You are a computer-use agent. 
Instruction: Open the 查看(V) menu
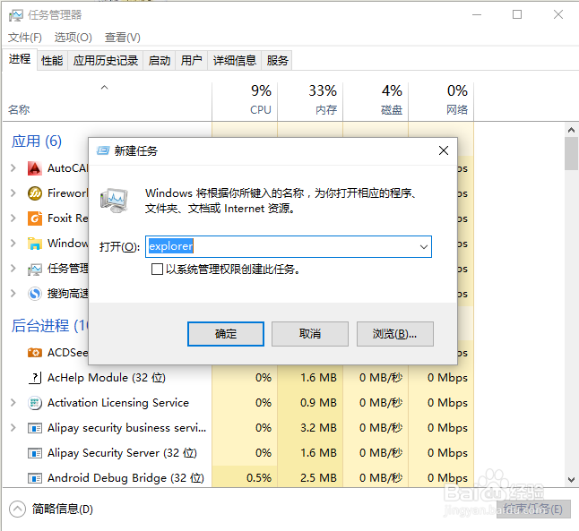click(122, 38)
